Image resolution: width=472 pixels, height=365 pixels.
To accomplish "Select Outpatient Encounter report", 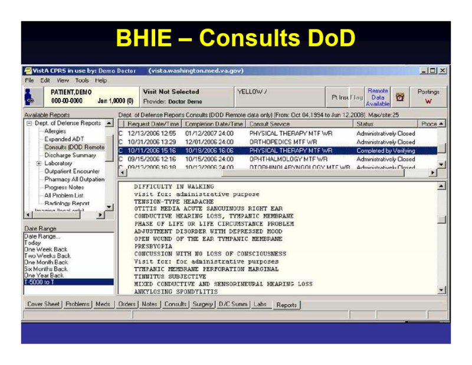I will [72, 171].
